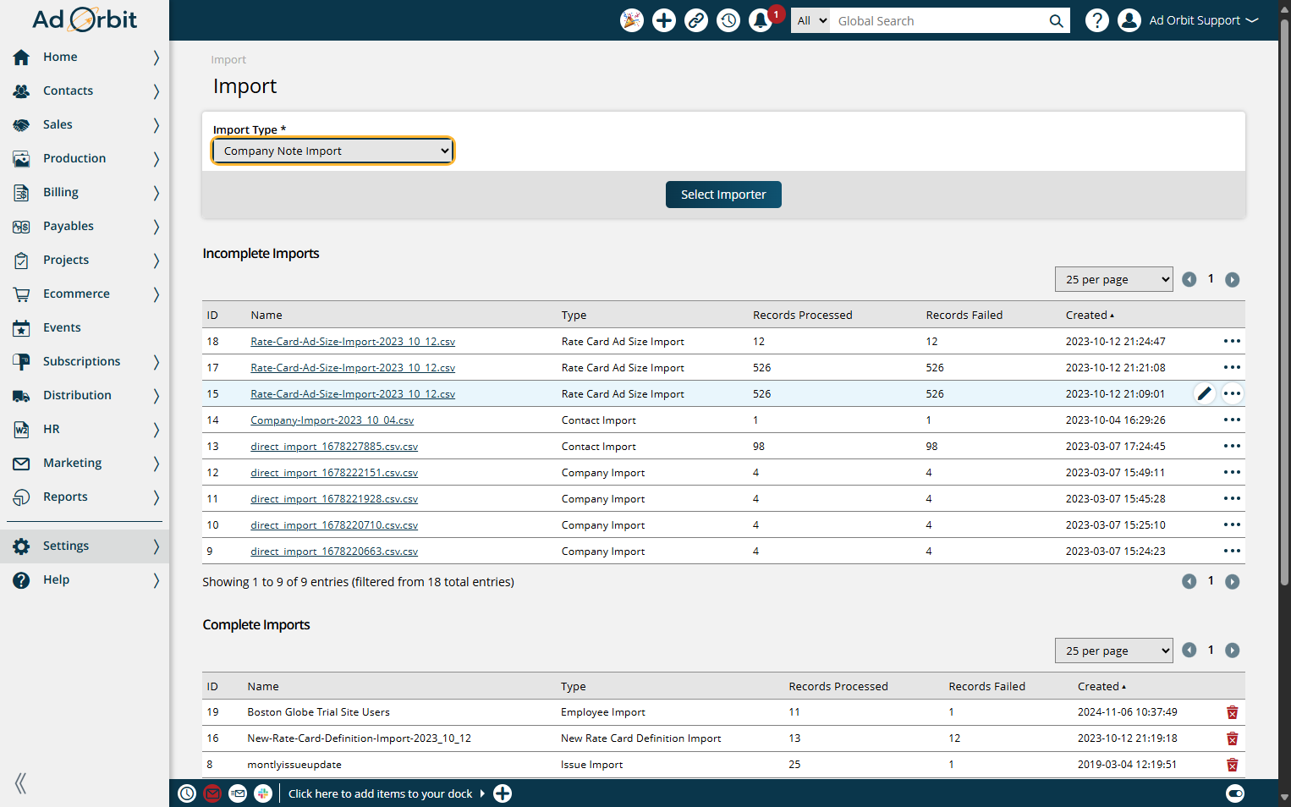Change Incomplete Imports 25 per page dropdown
The width and height of the screenshot is (1291, 807).
point(1113,279)
